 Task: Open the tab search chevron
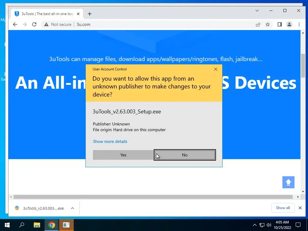tap(257, 11)
